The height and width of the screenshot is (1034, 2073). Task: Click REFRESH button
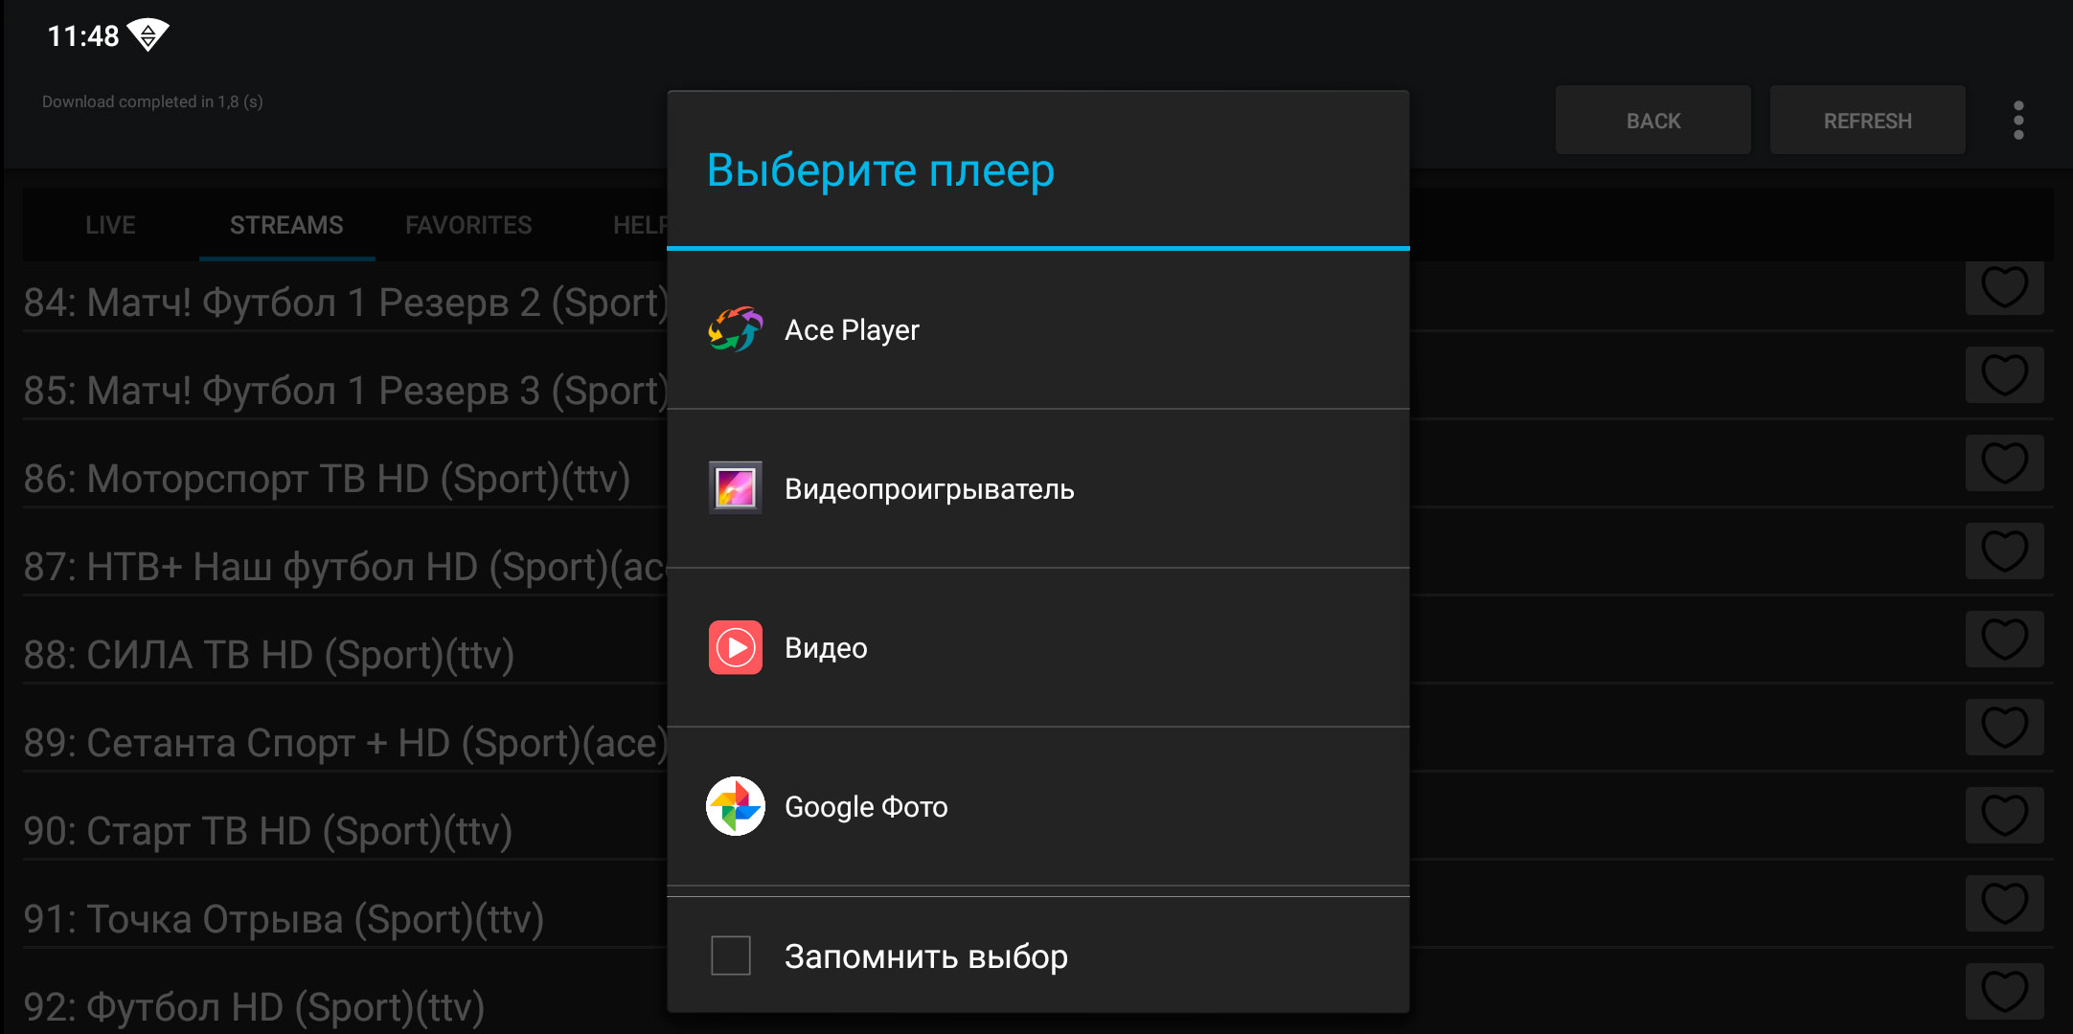(1867, 121)
